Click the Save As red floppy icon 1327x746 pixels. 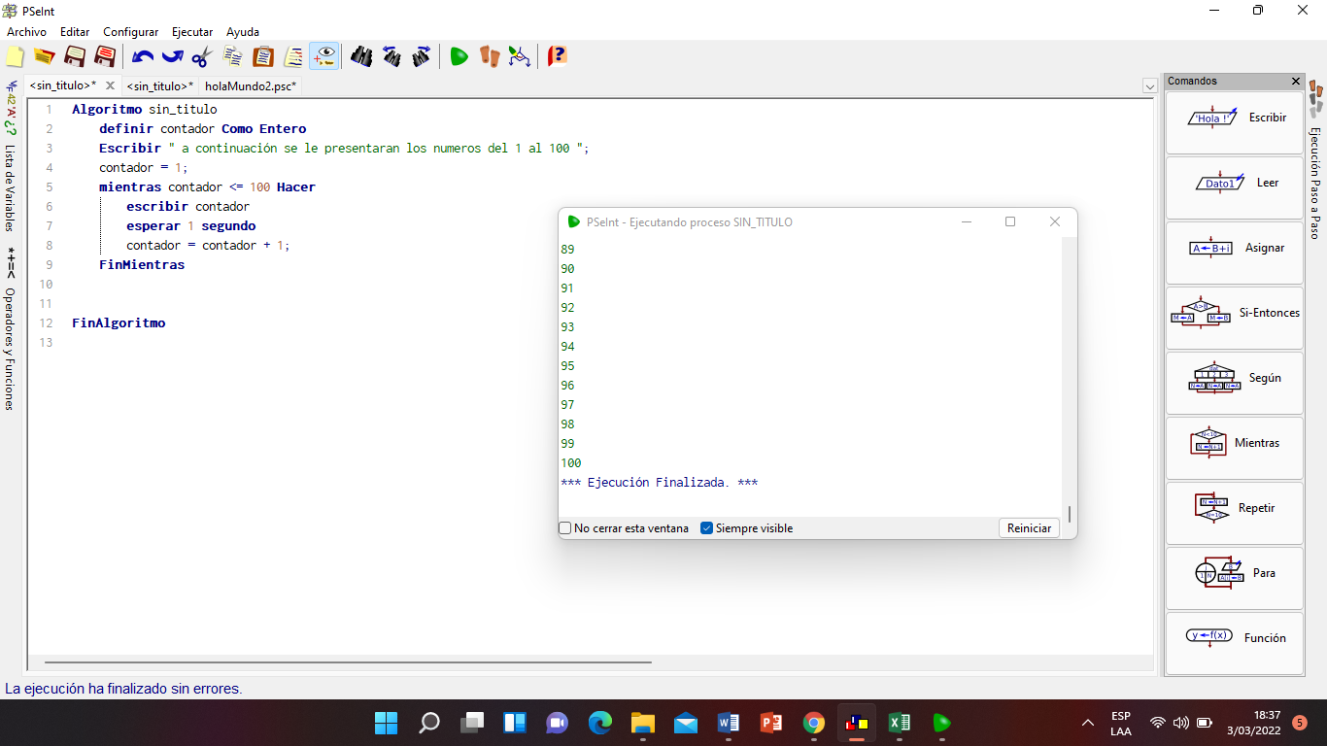point(105,56)
